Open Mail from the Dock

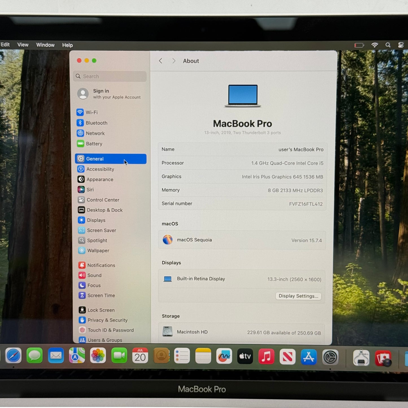point(56,355)
